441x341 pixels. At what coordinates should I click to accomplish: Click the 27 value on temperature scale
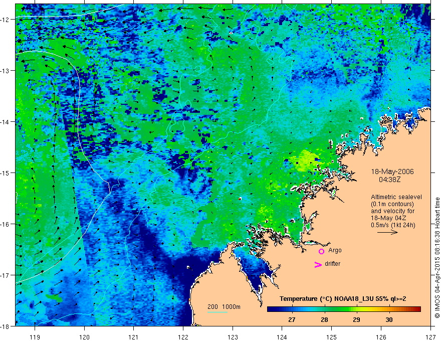coord(292,319)
